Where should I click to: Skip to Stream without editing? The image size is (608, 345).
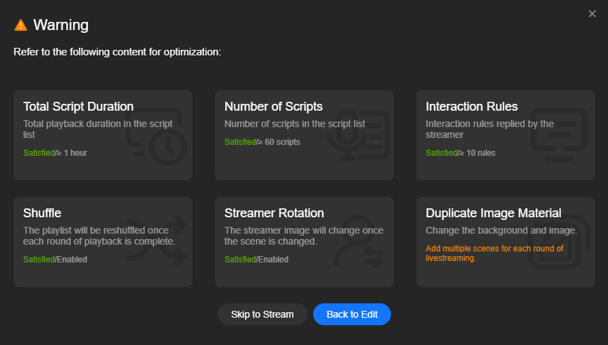coord(263,314)
